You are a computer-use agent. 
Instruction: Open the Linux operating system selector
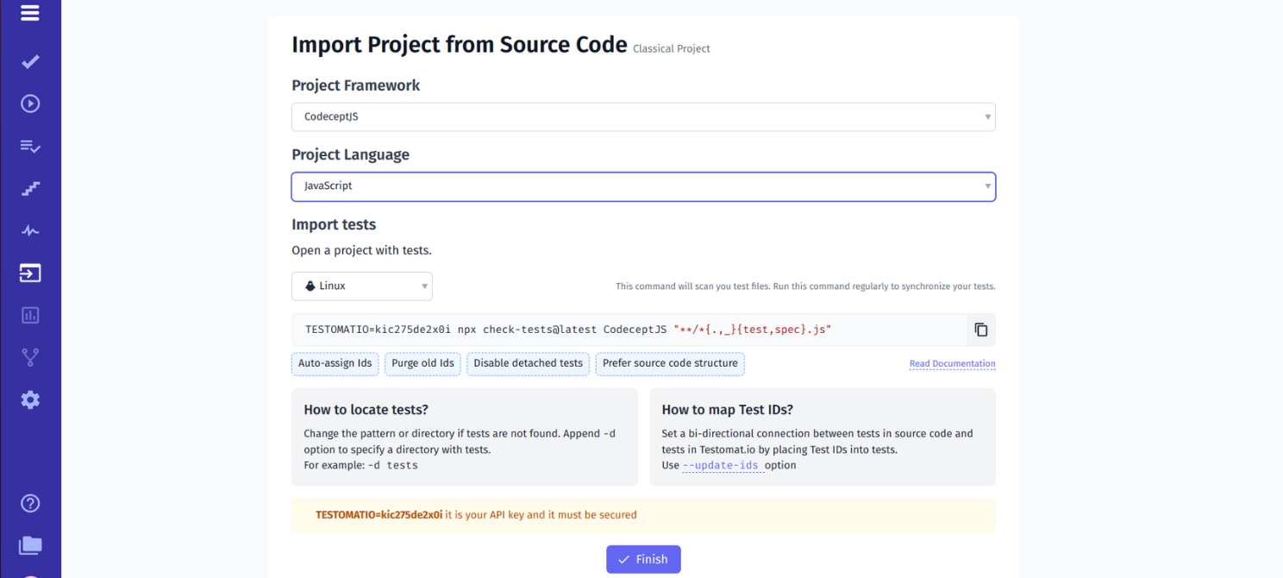(361, 286)
